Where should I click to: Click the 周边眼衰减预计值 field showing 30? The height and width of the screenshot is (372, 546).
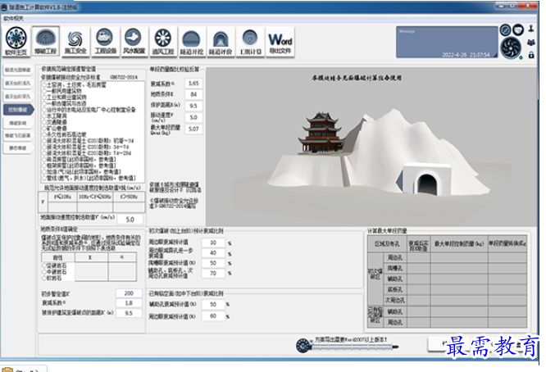point(213,243)
